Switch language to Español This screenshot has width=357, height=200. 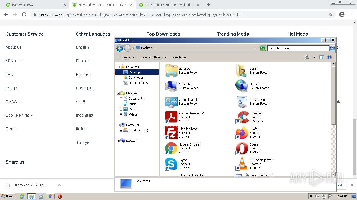(x=83, y=61)
